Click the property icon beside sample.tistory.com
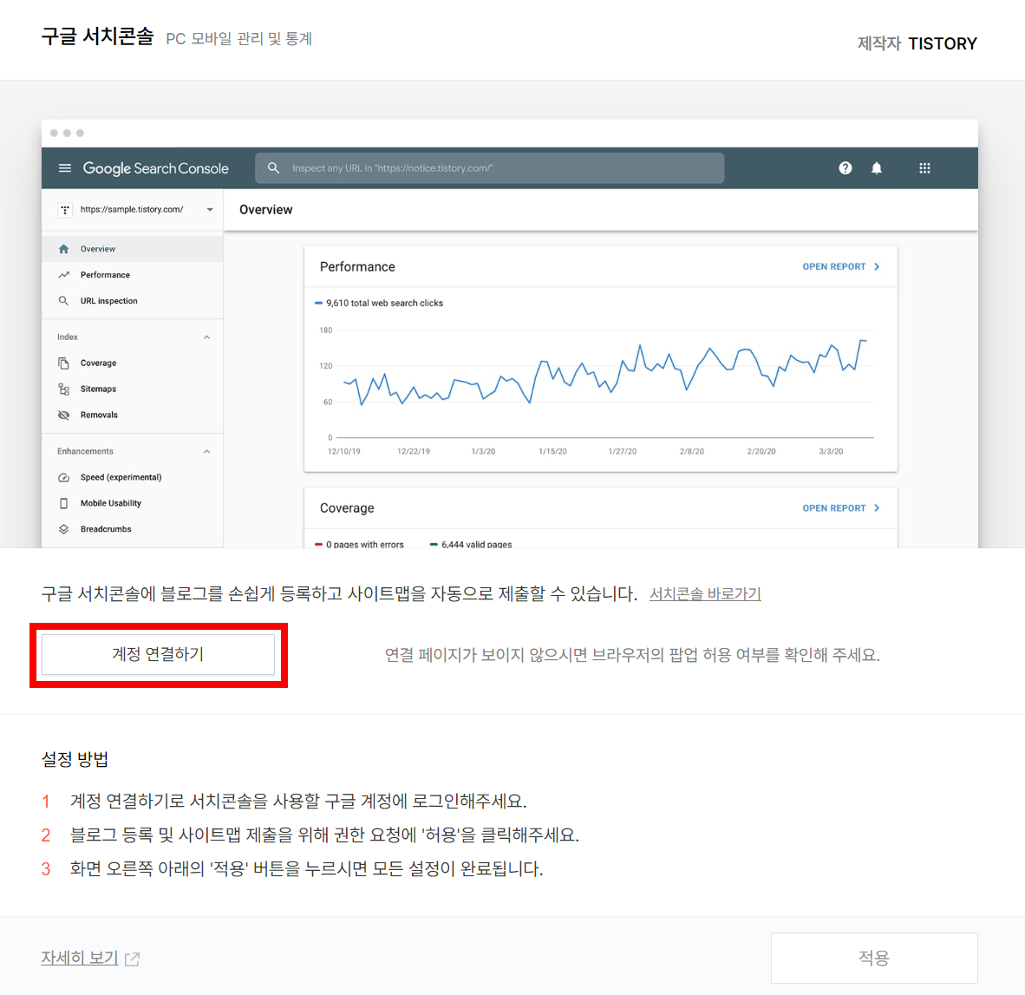This screenshot has width=1025, height=995. (65, 210)
